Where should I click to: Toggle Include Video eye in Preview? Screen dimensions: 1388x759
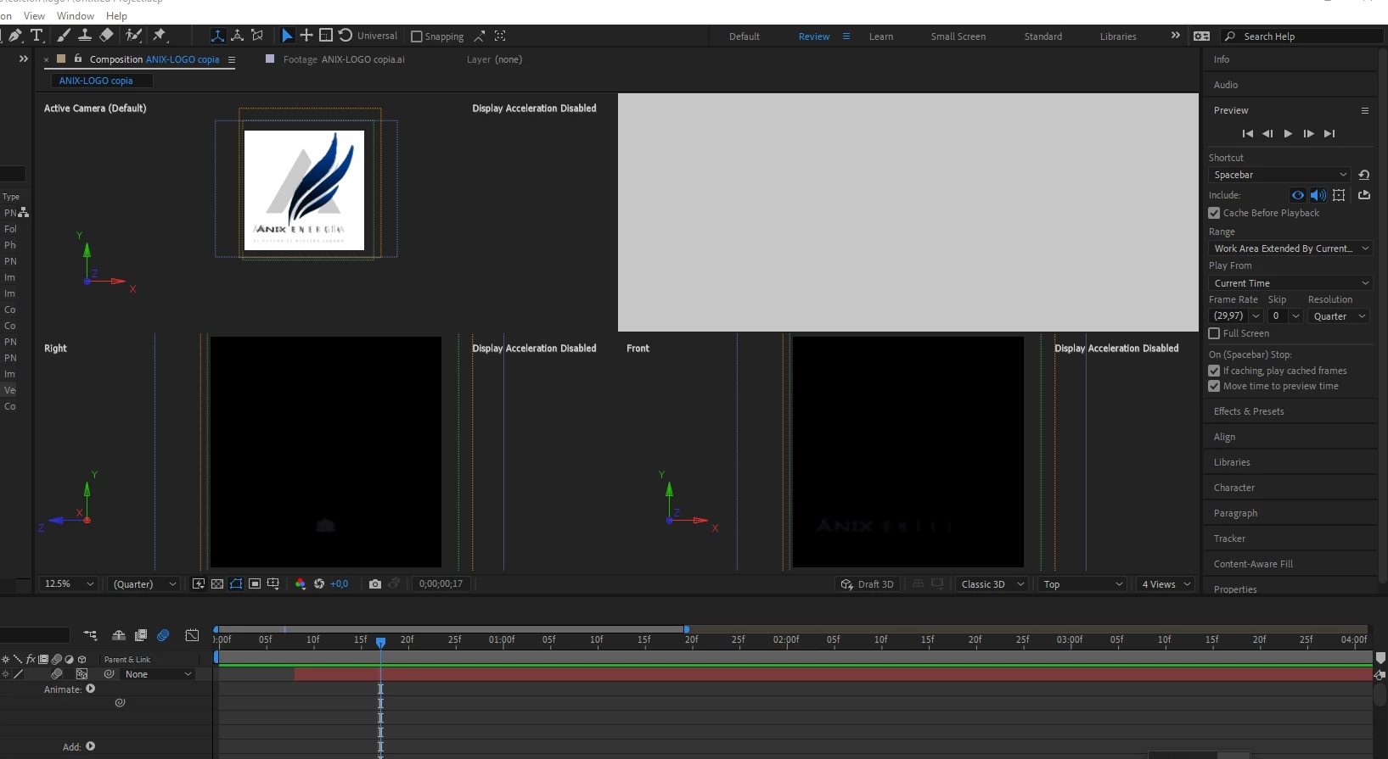pos(1298,195)
